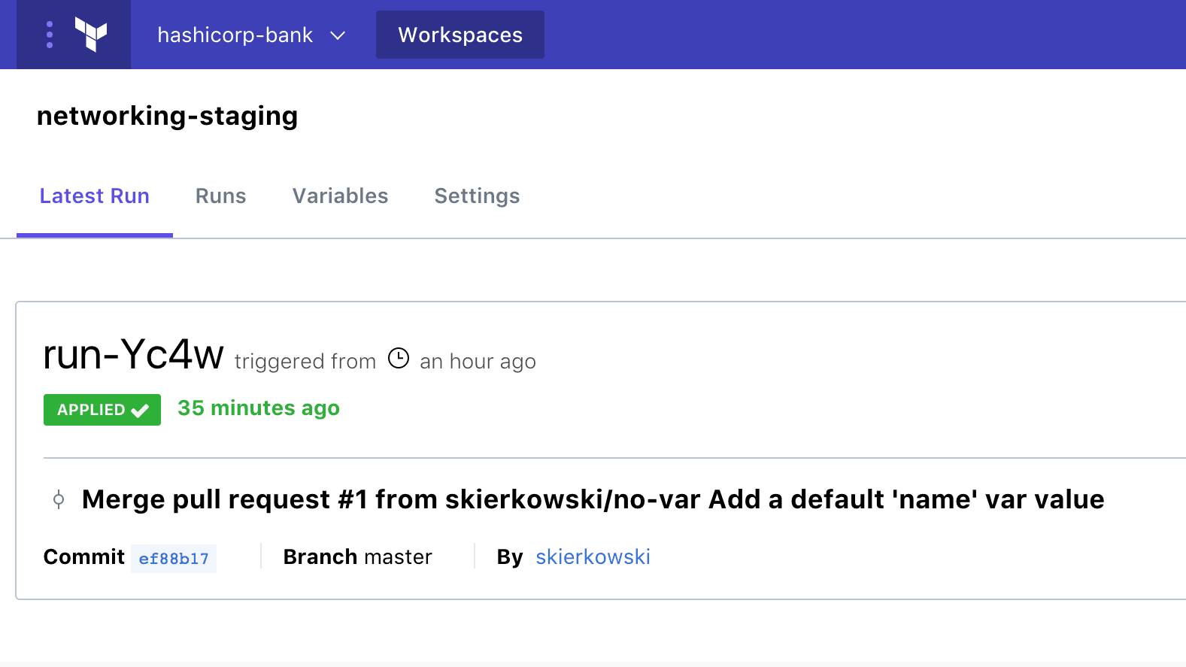Click the 'an hour ago' timestamp
Viewport: 1186px width, 667px height.
(x=478, y=362)
